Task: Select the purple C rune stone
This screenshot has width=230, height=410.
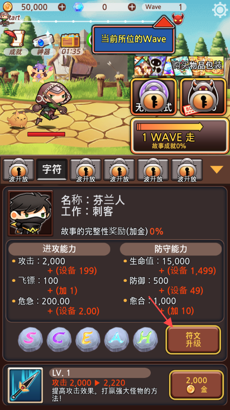Action: [59, 340]
